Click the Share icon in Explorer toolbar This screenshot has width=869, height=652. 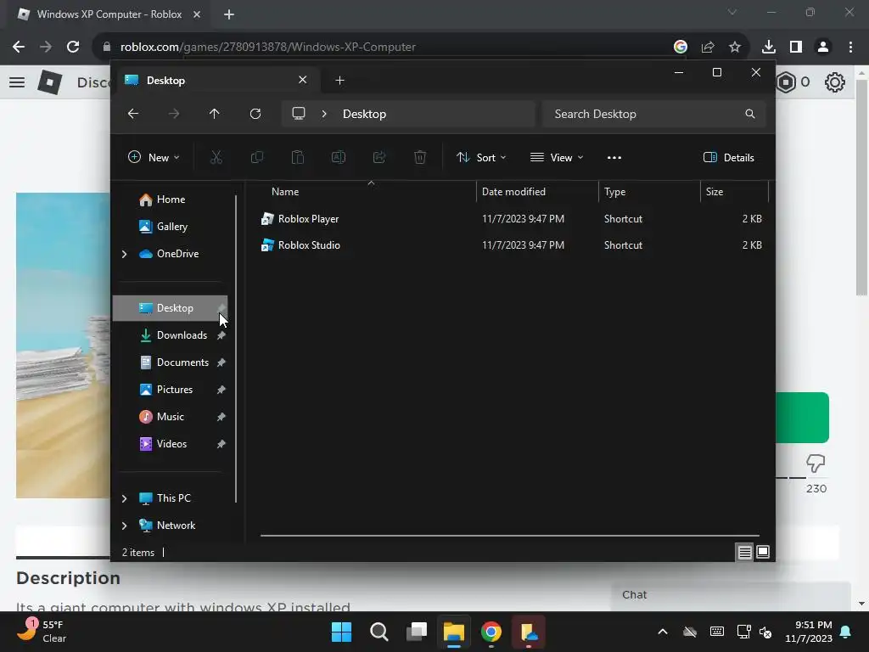click(x=379, y=157)
